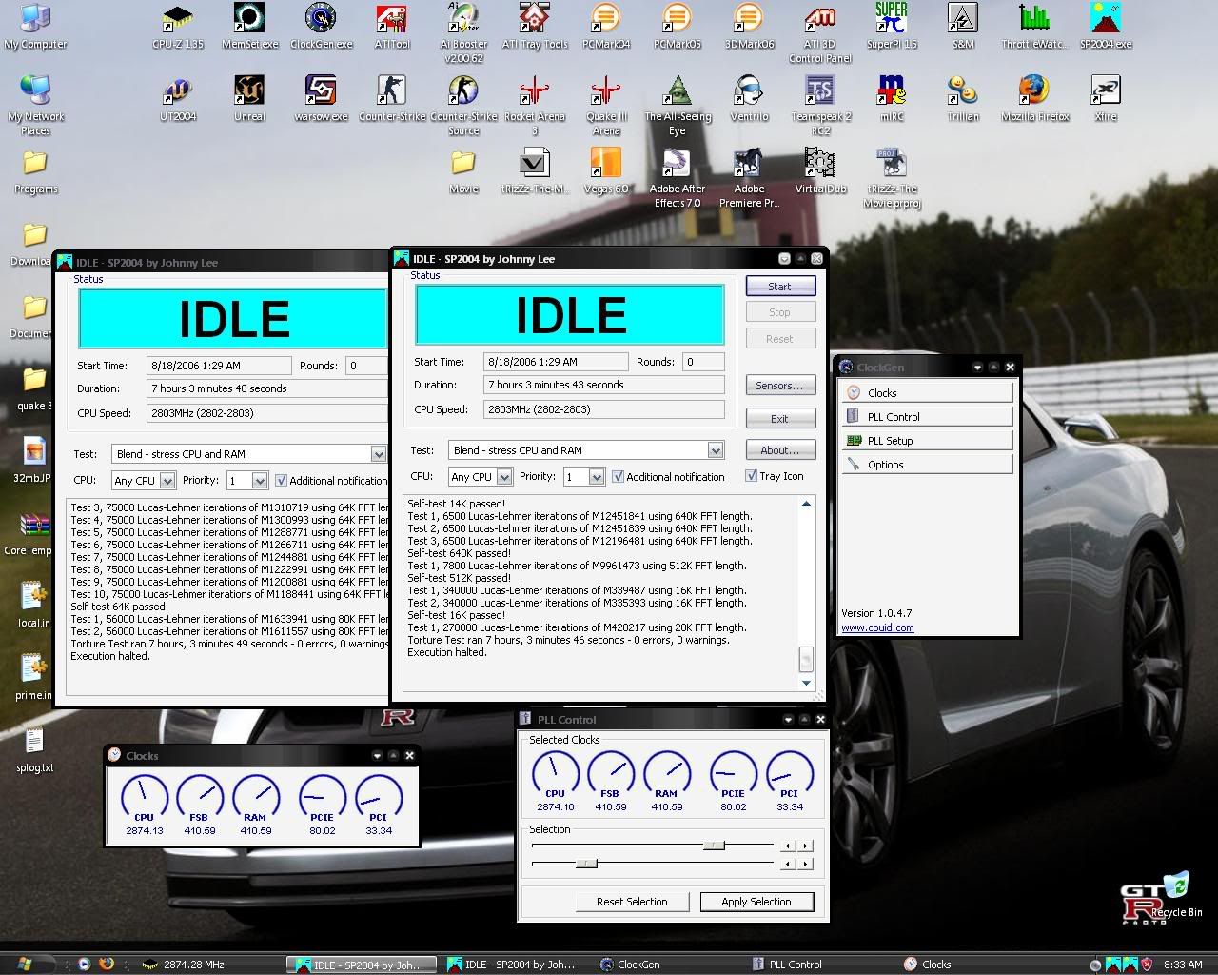This screenshot has width=1218, height=975.
Task: Click Apply Selection in PLL Control
Action: [756, 901]
